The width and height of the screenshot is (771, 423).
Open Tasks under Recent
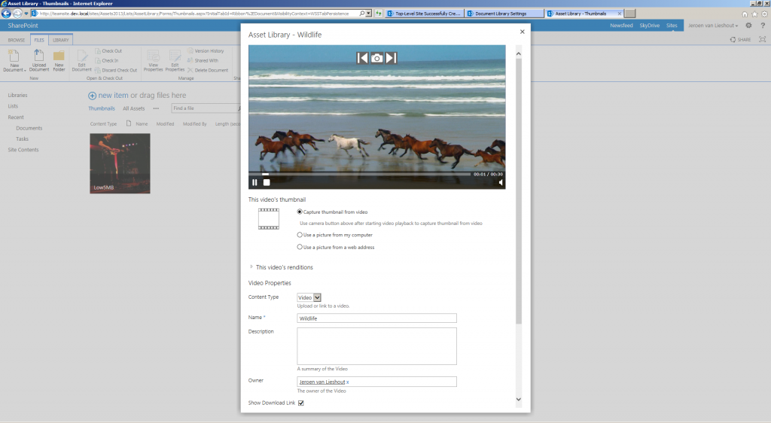[22, 139]
